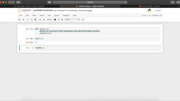
Task: Toggle the browser sidebar icon
Action: (18, 2)
